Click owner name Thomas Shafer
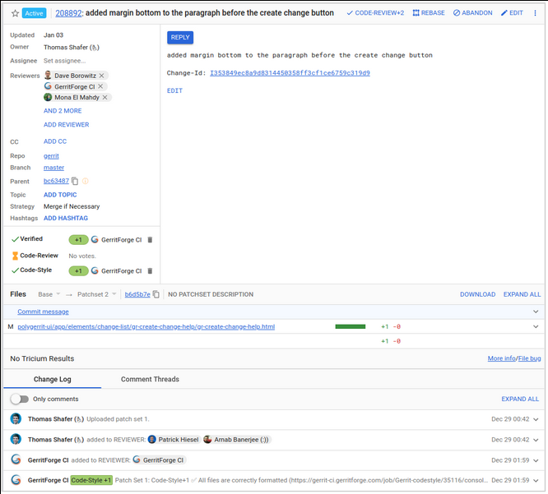The image size is (548, 494). (x=72, y=48)
